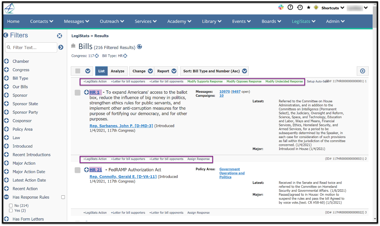Toggle the select-all checkbox in toolbar
380x226 pixels.
78,71
